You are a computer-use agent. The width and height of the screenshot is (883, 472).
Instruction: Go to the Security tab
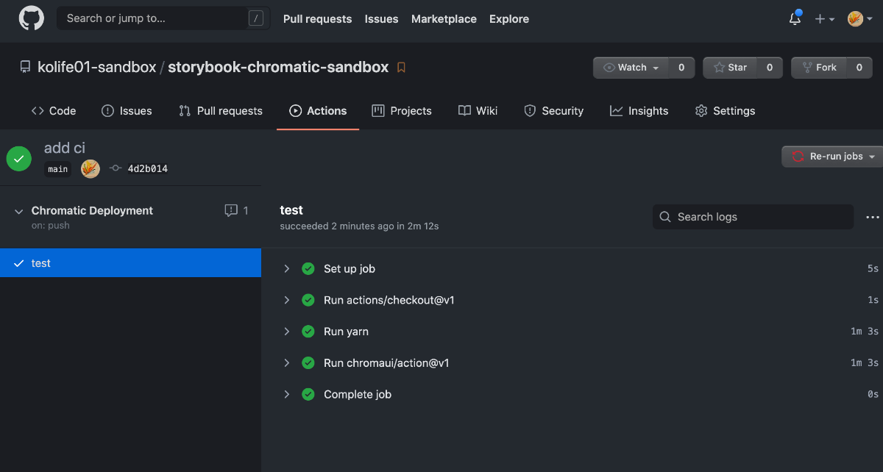[553, 111]
